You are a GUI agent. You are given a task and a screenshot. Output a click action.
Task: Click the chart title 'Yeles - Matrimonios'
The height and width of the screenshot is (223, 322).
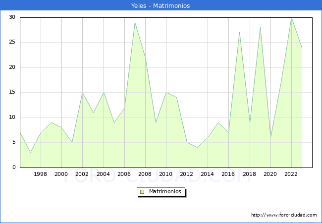(x=161, y=5)
